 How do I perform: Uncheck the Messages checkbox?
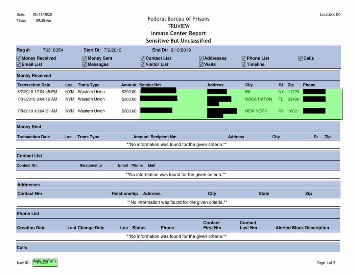[x=85, y=64]
